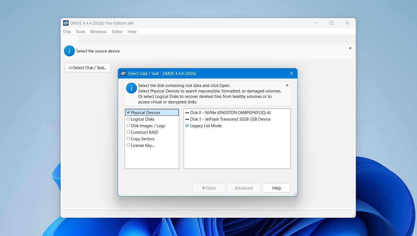Click the Copy Sectors label
Screen dimensions: 417x236
click(x=143, y=139)
